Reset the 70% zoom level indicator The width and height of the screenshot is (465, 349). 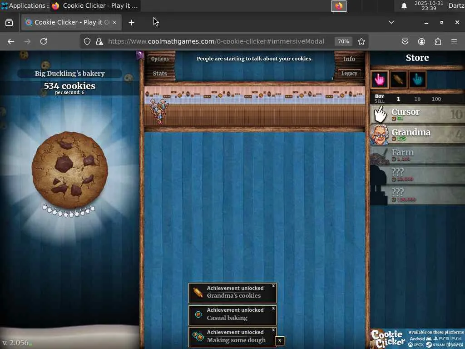[343, 41]
